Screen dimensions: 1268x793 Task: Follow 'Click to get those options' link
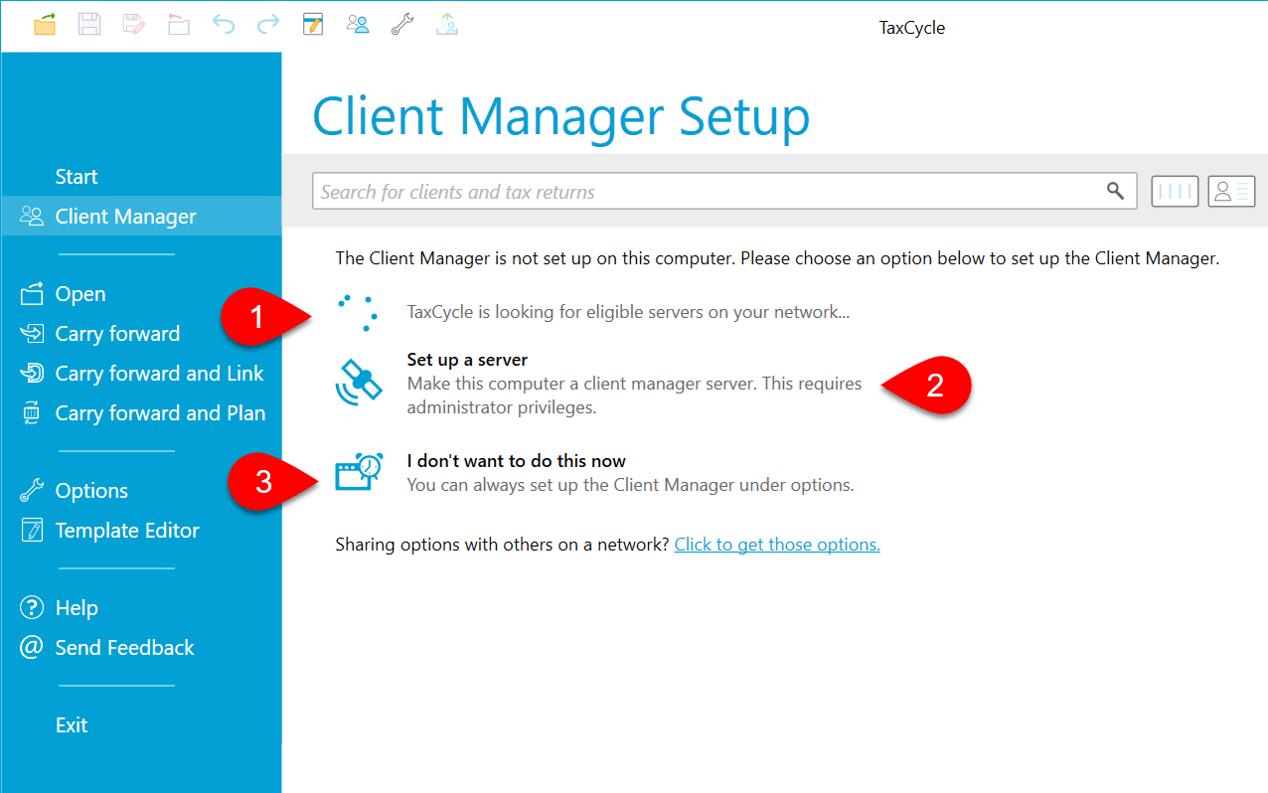[x=777, y=545]
